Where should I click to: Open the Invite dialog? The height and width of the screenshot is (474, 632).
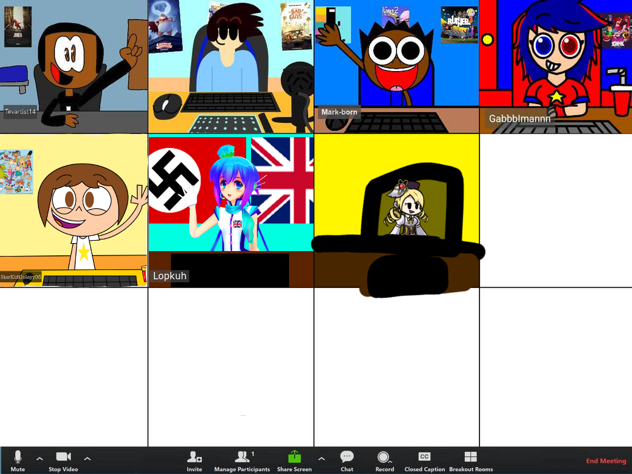[x=194, y=461]
